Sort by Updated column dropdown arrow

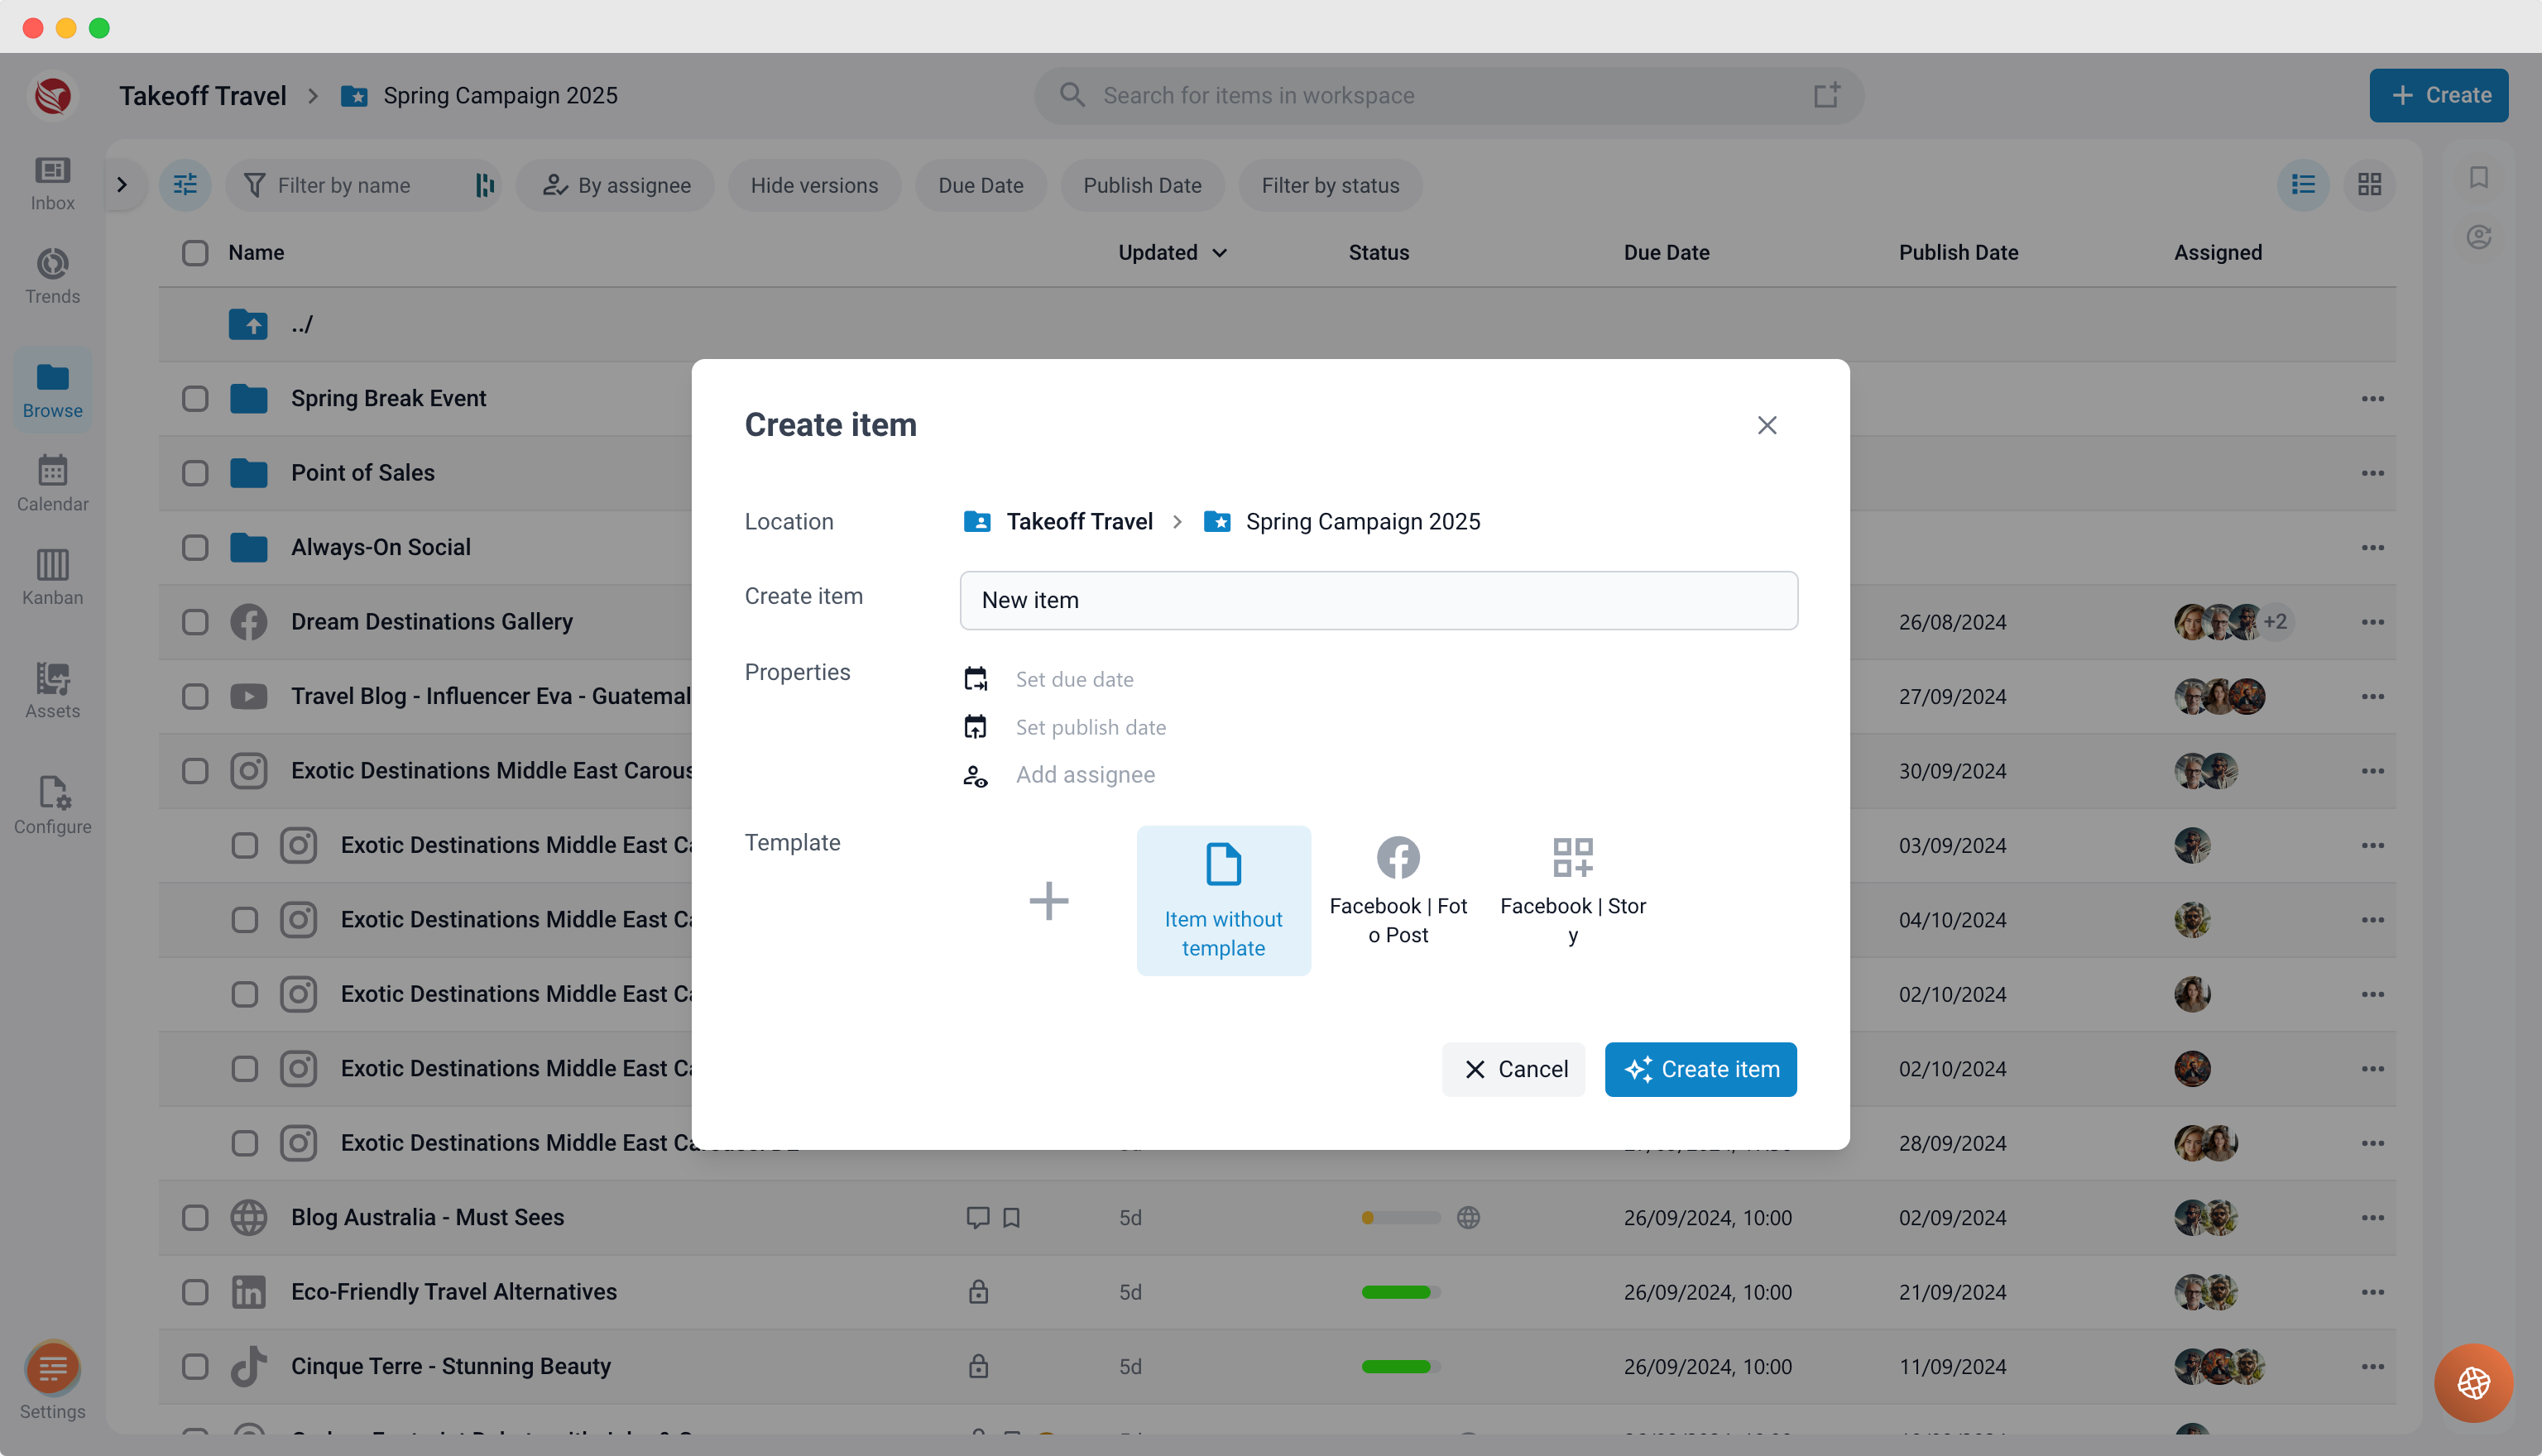coord(1220,253)
